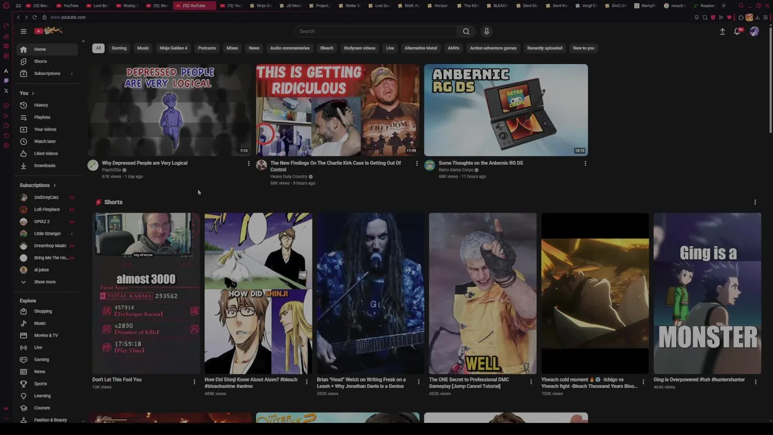
Task: Click the YouTube search input field
Action: (x=376, y=31)
